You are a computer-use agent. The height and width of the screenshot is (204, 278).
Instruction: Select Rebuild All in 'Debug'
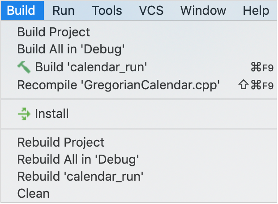(x=78, y=159)
